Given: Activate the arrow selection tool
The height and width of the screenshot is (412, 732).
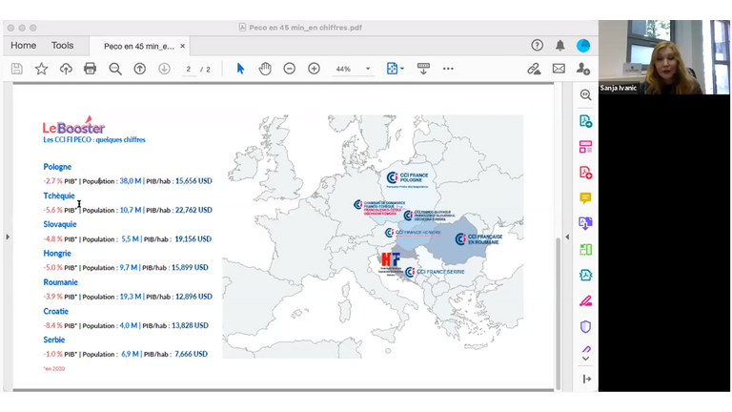Looking at the screenshot, I should 240,69.
